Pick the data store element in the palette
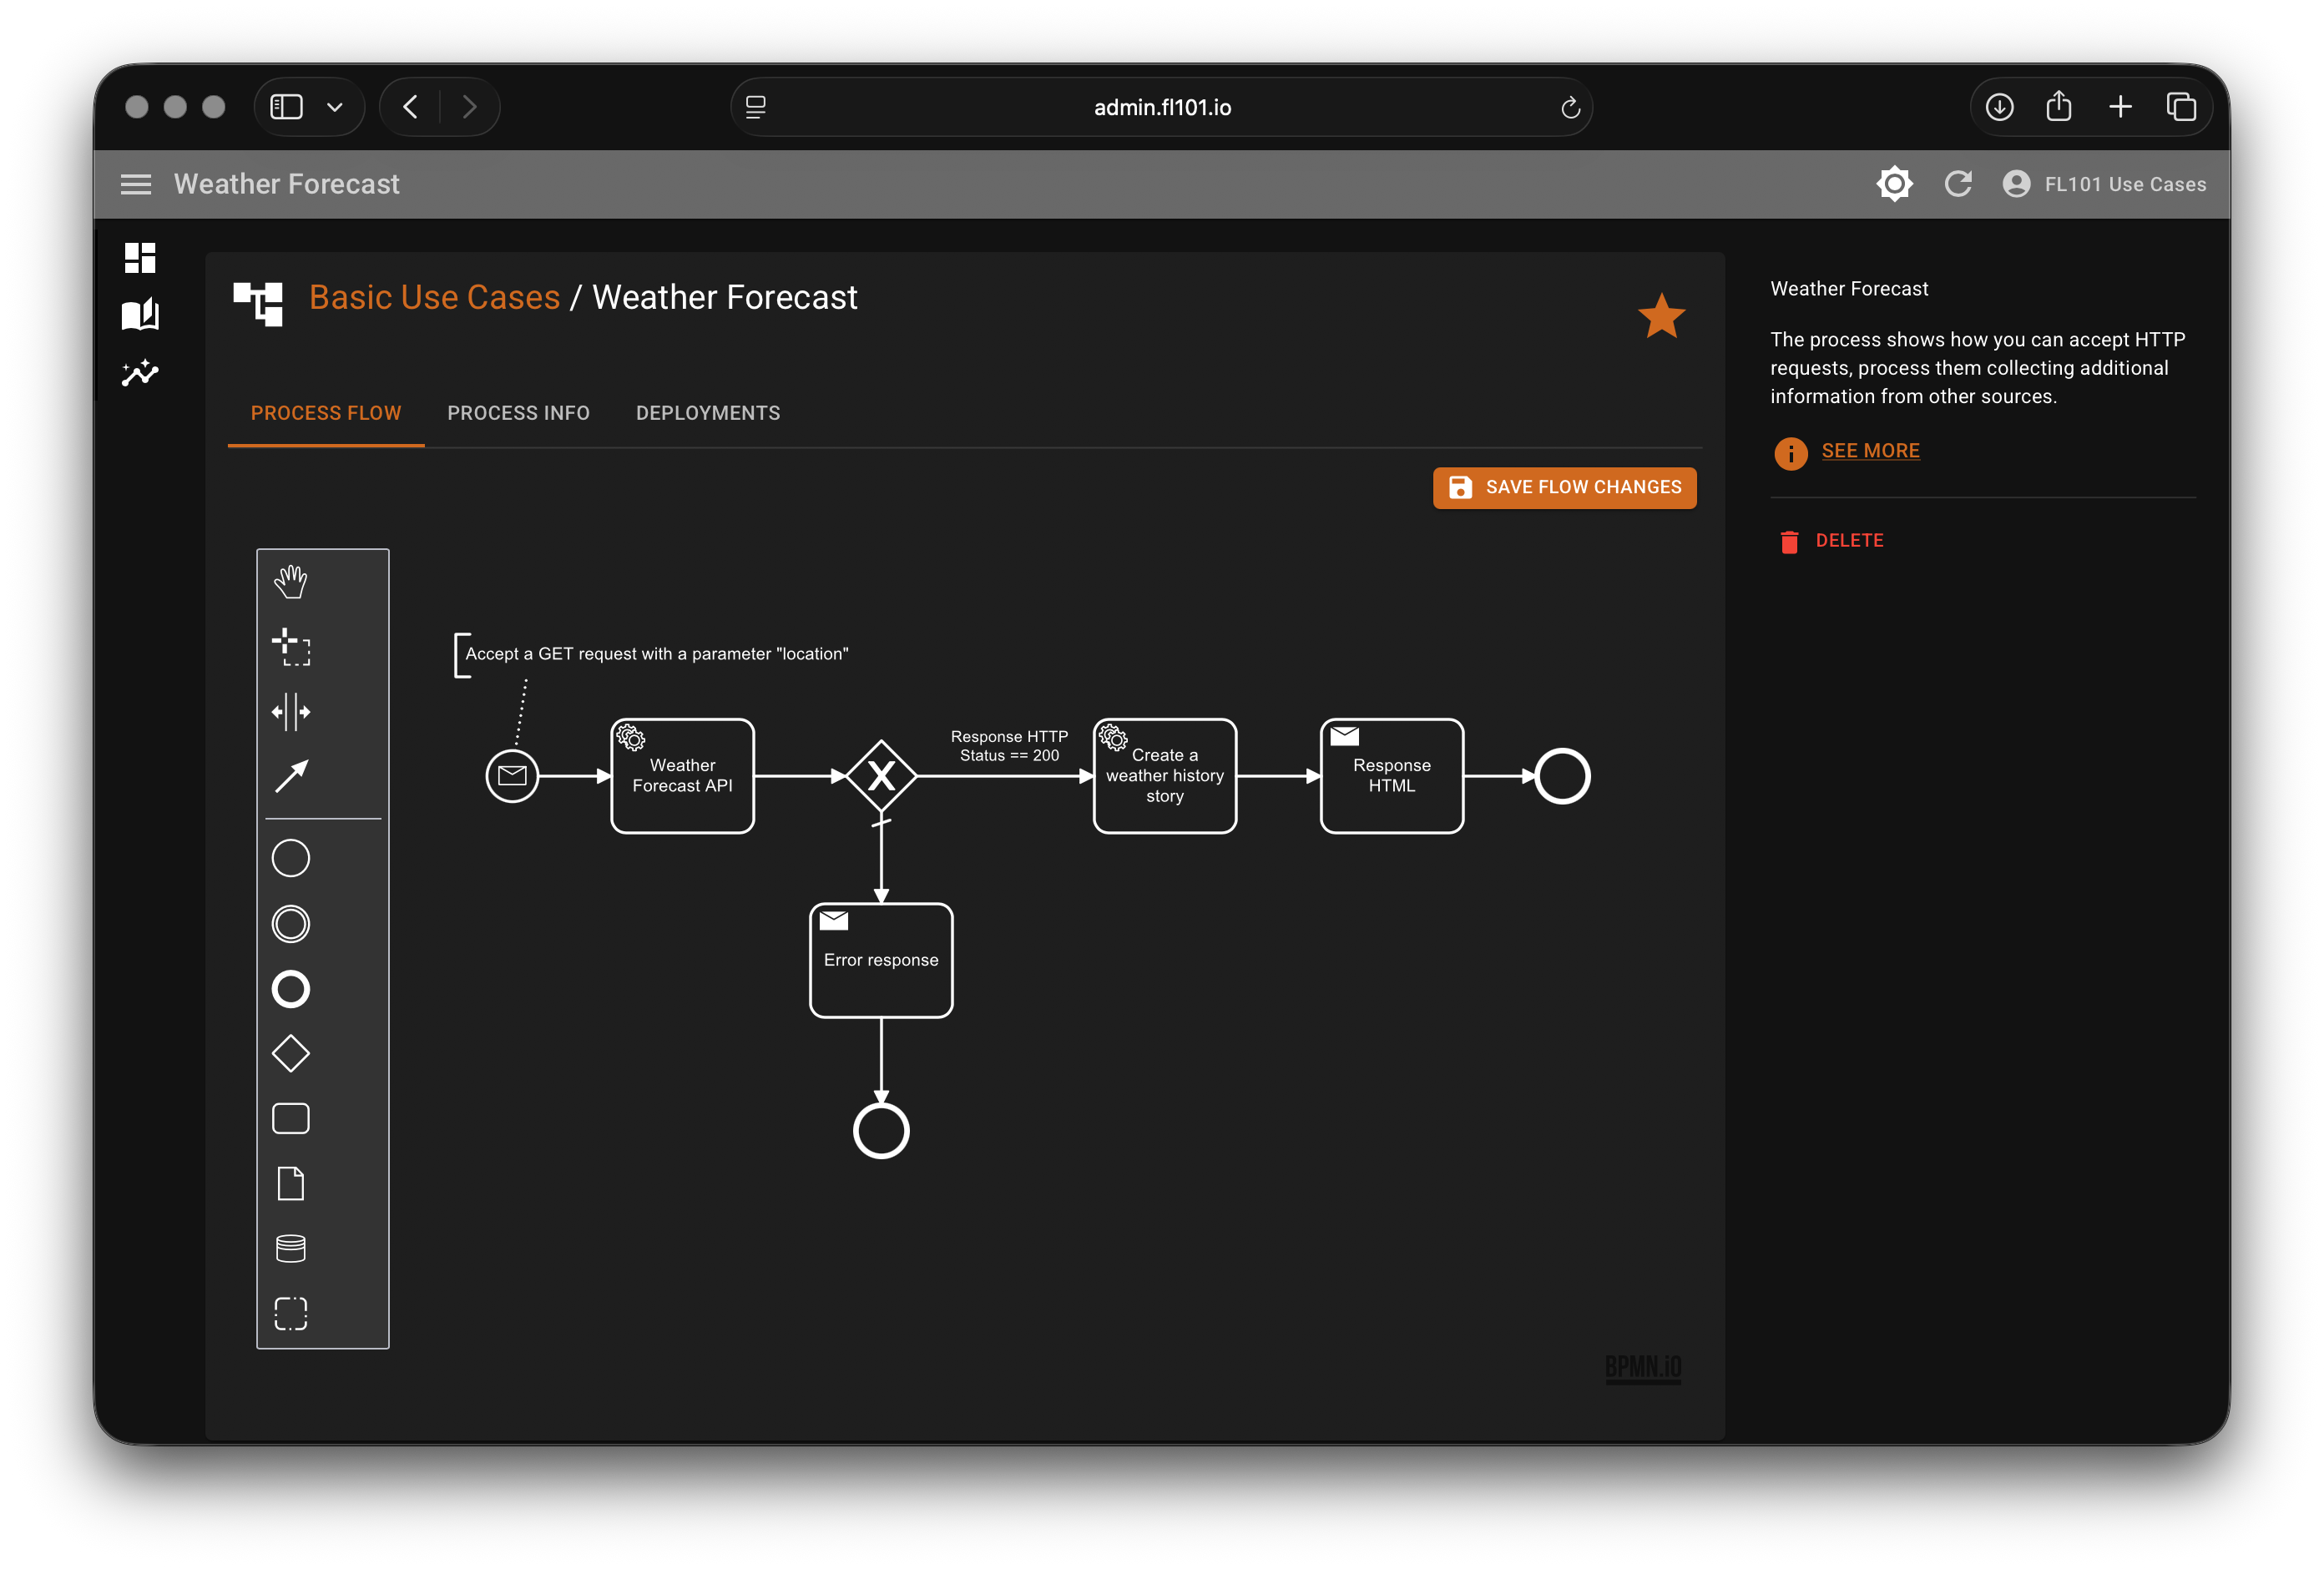This screenshot has width=2324, height=1569. pyautogui.click(x=291, y=1247)
